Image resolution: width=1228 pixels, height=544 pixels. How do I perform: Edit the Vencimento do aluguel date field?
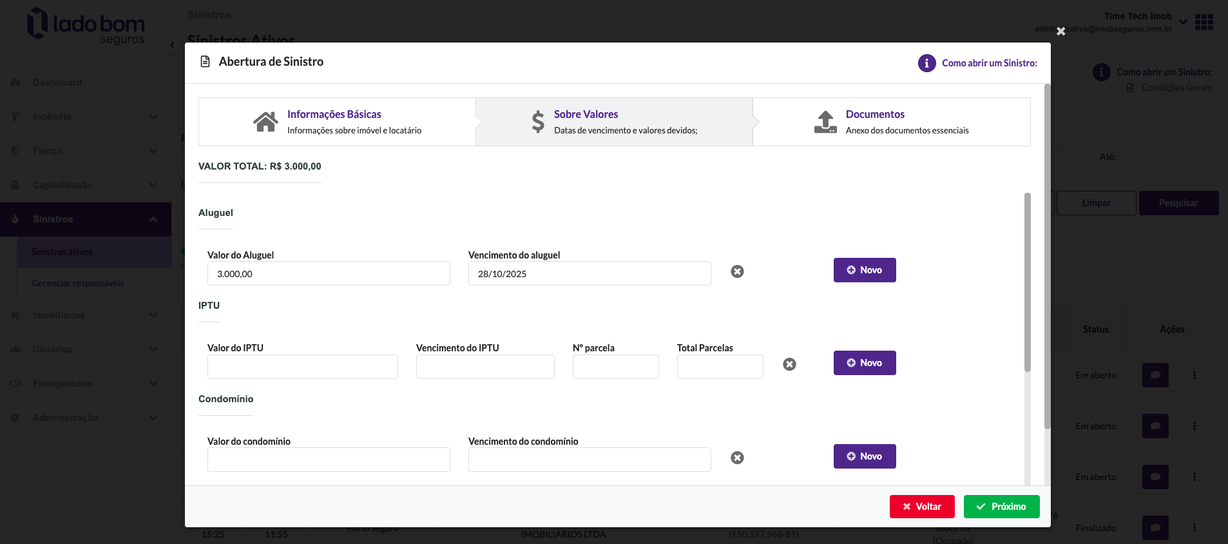click(590, 273)
